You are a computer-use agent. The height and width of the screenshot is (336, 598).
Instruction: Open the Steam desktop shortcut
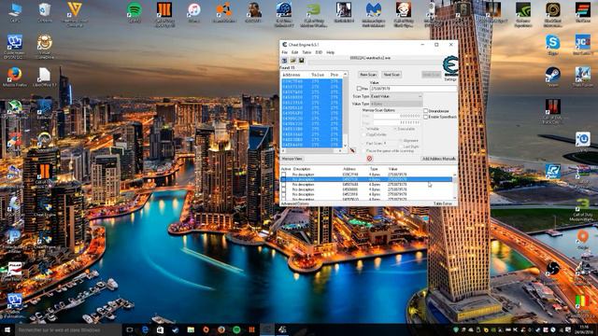coord(552,77)
